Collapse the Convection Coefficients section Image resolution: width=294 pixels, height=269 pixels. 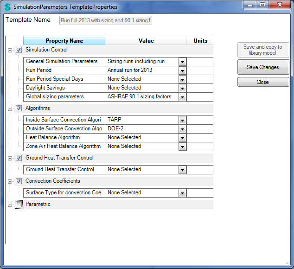click(10, 181)
